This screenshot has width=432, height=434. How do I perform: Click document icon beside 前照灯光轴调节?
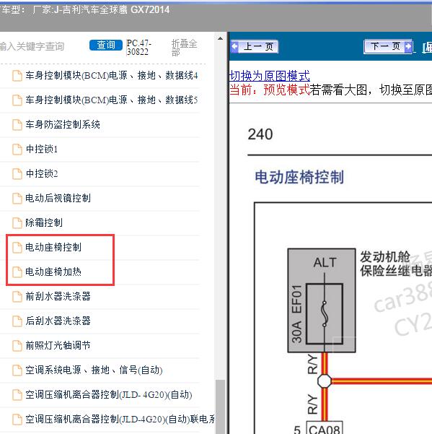(x=17, y=346)
